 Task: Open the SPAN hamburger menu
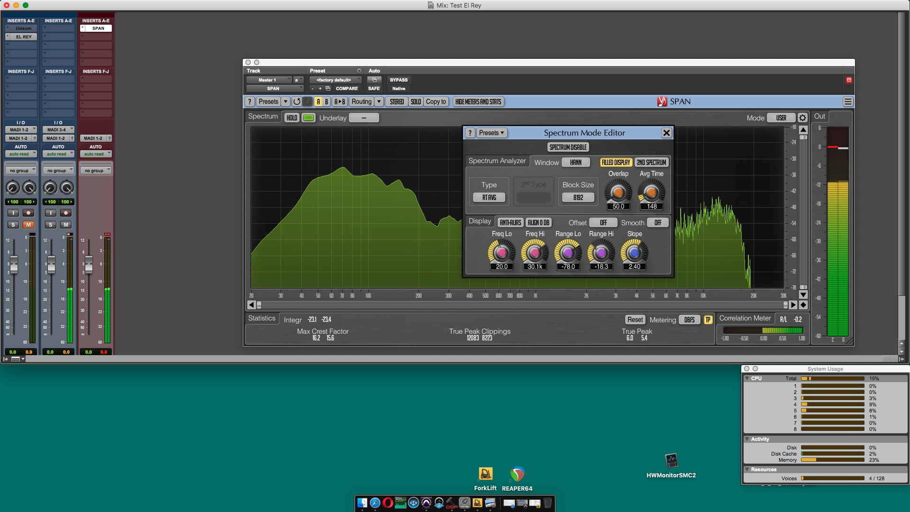[848, 101]
